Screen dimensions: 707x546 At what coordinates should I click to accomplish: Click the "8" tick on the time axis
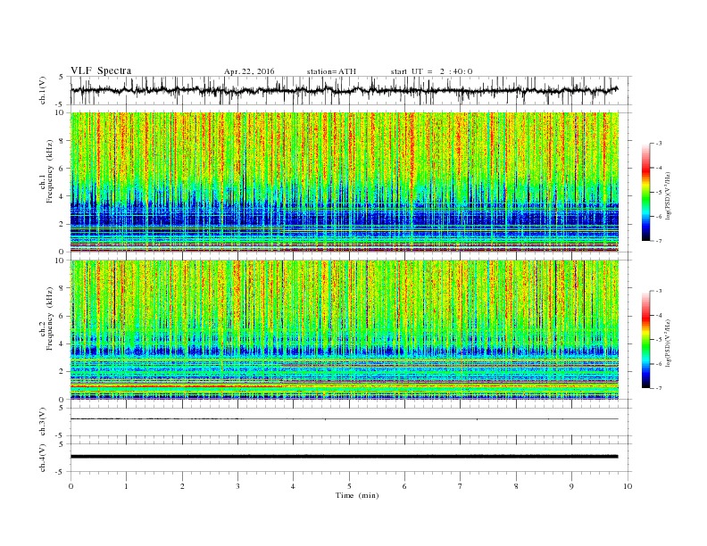click(516, 486)
